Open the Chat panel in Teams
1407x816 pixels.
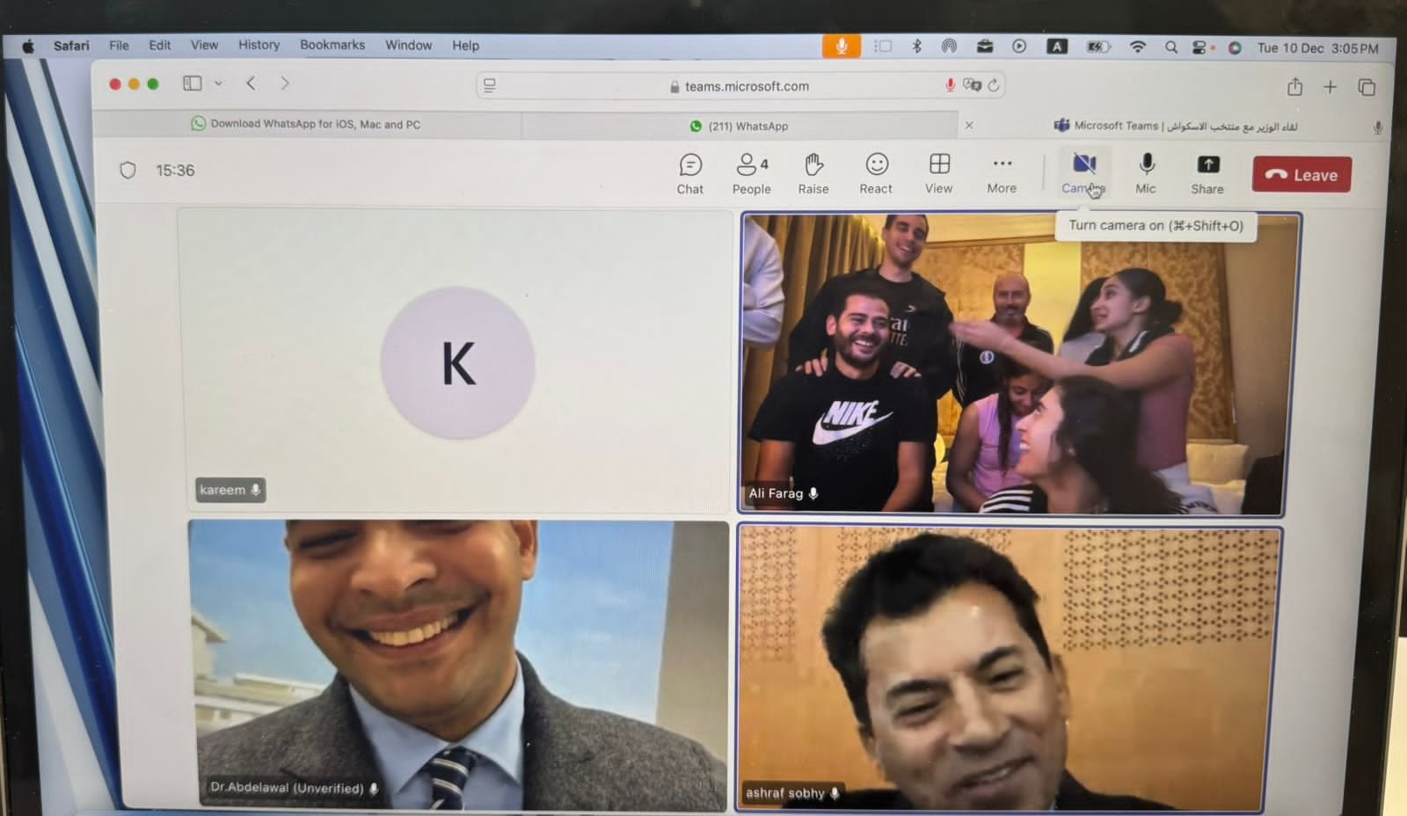[x=690, y=174]
